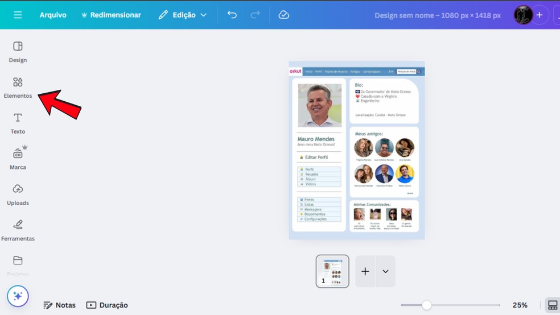The height and width of the screenshot is (315, 560).
Task: Open the Duração timing option
Action: (107, 305)
